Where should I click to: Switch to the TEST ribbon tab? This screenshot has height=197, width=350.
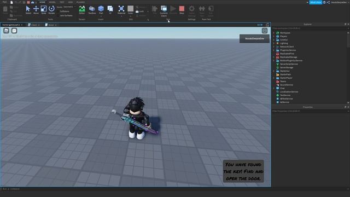[x=62, y=2]
